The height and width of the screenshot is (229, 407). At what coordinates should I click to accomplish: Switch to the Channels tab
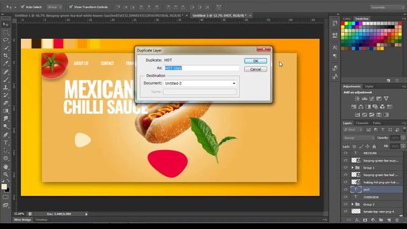pos(362,123)
